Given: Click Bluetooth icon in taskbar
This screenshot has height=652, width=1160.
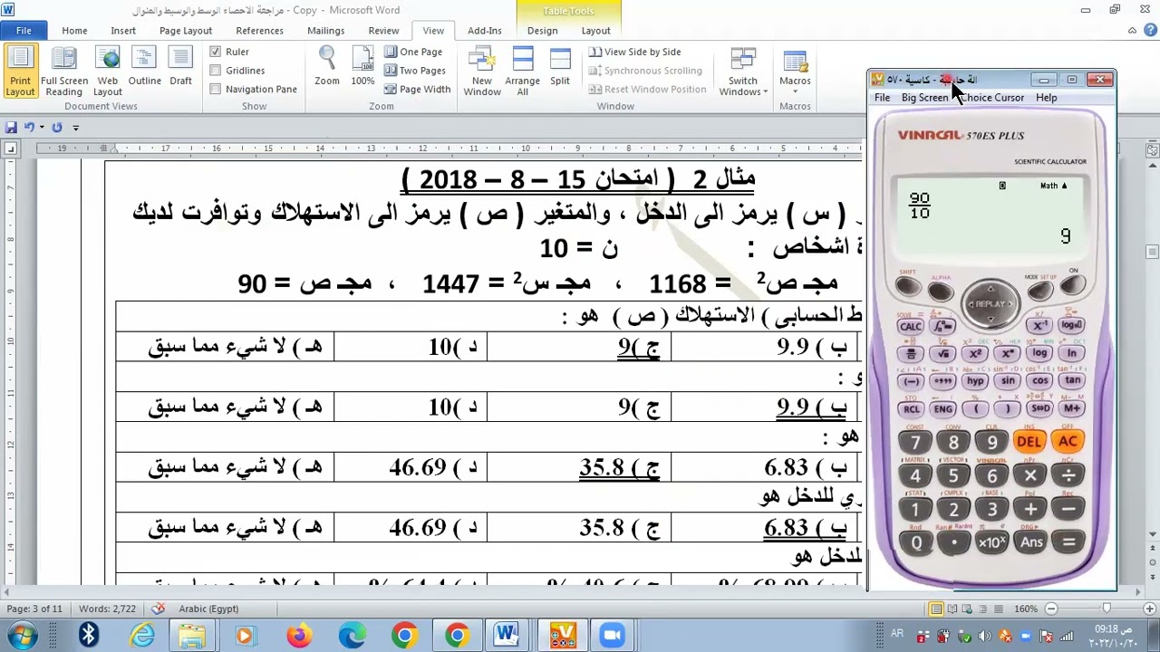Looking at the screenshot, I should 88,635.
